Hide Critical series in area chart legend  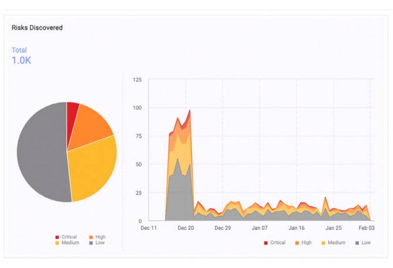click(274, 243)
